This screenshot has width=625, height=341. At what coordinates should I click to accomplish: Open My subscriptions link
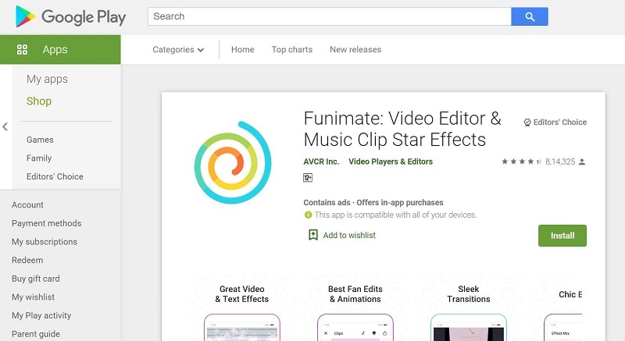pos(45,242)
